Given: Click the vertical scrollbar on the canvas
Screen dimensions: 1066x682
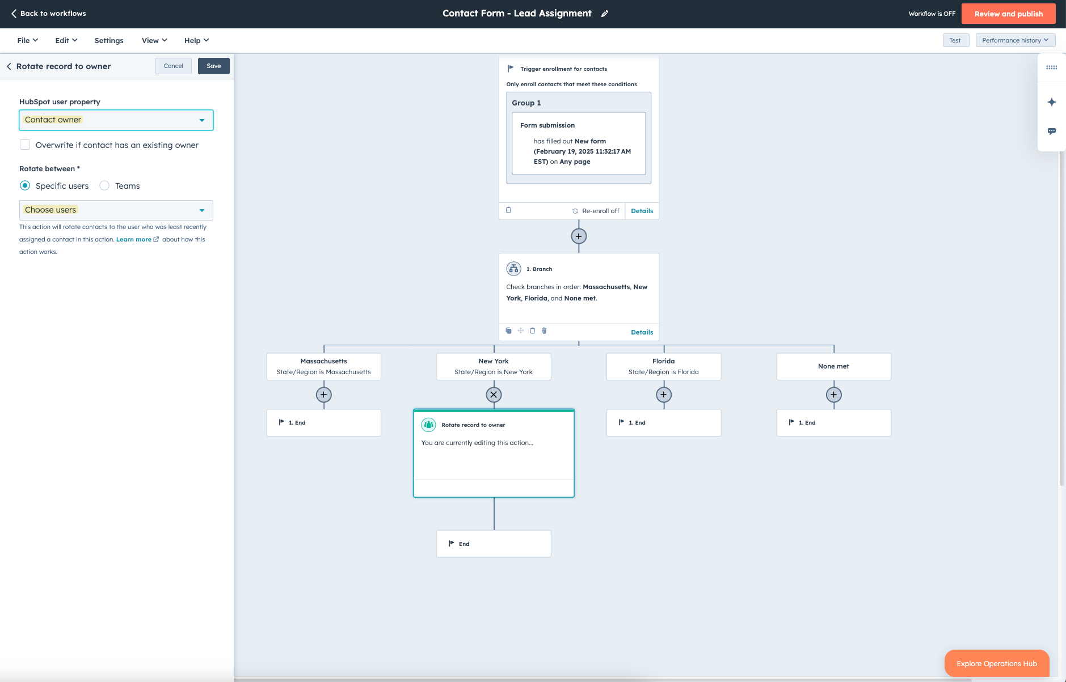Looking at the screenshot, I should pyautogui.click(x=1062, y=317).
